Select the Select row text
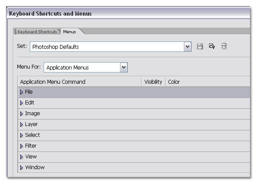 pos(32,135)
